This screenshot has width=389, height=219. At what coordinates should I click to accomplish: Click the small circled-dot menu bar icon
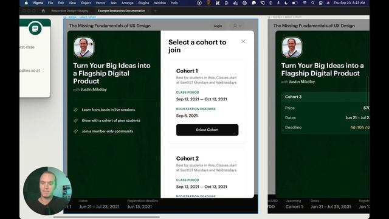[270, 3]
